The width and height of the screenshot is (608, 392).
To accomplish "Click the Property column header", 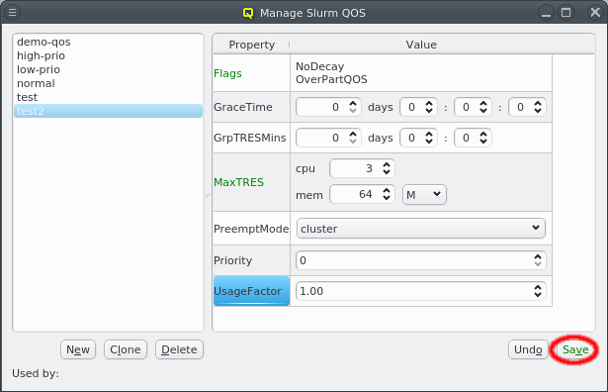I will pos(251,45).
